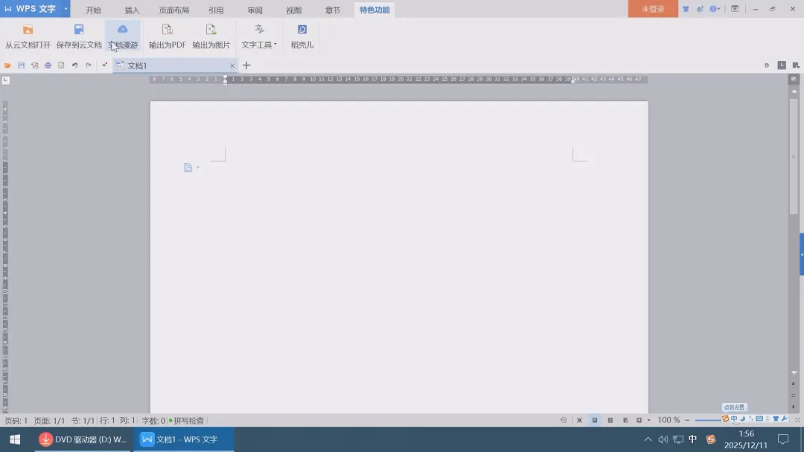Switch to the 页面布局 ribbon tab
The image size is (804, 452).
[173, 10]
